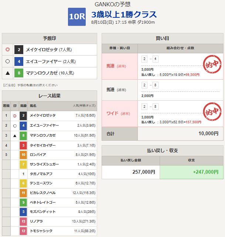This screenshot has width=225, height=237.
Task: Click the date text 8月10日(日) 17:15 中京 ダ1900m
Action: coord(123,22)
